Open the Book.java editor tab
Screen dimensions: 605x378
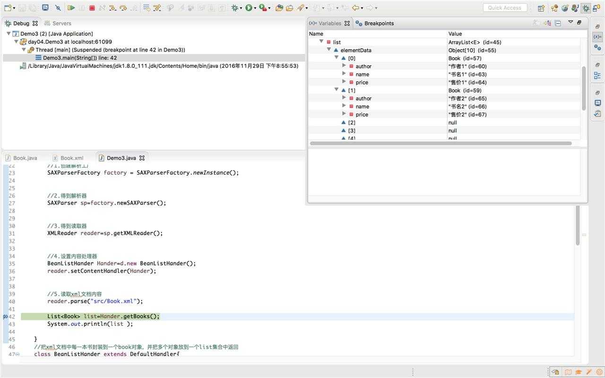(21, 158)
